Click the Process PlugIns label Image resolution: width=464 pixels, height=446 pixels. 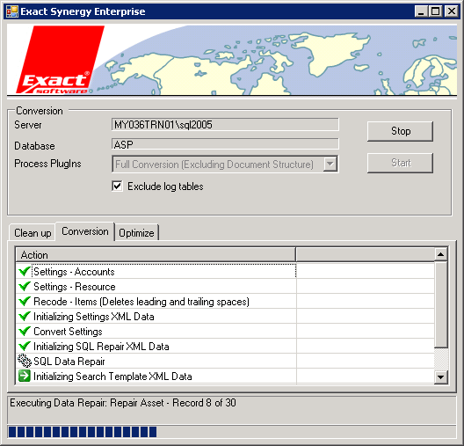(x=47, y=164)
